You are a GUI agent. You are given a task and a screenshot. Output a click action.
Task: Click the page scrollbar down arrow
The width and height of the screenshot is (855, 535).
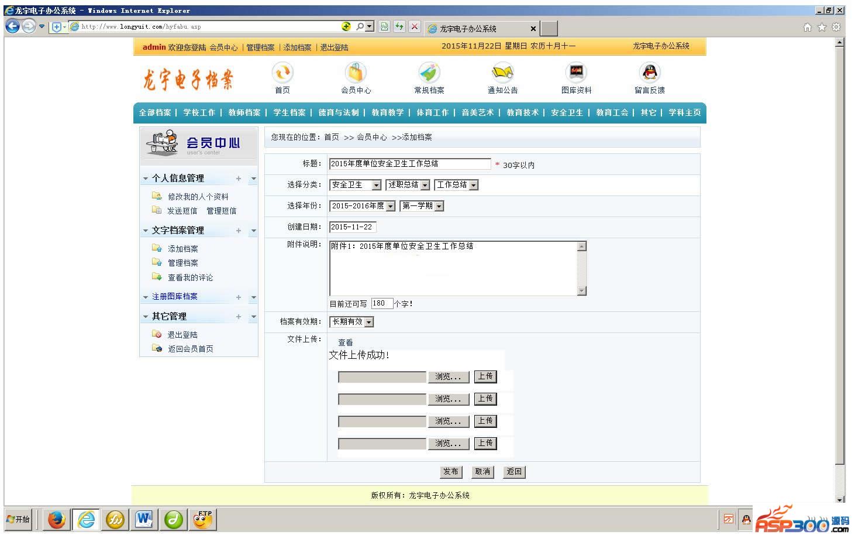pos(840,500)
